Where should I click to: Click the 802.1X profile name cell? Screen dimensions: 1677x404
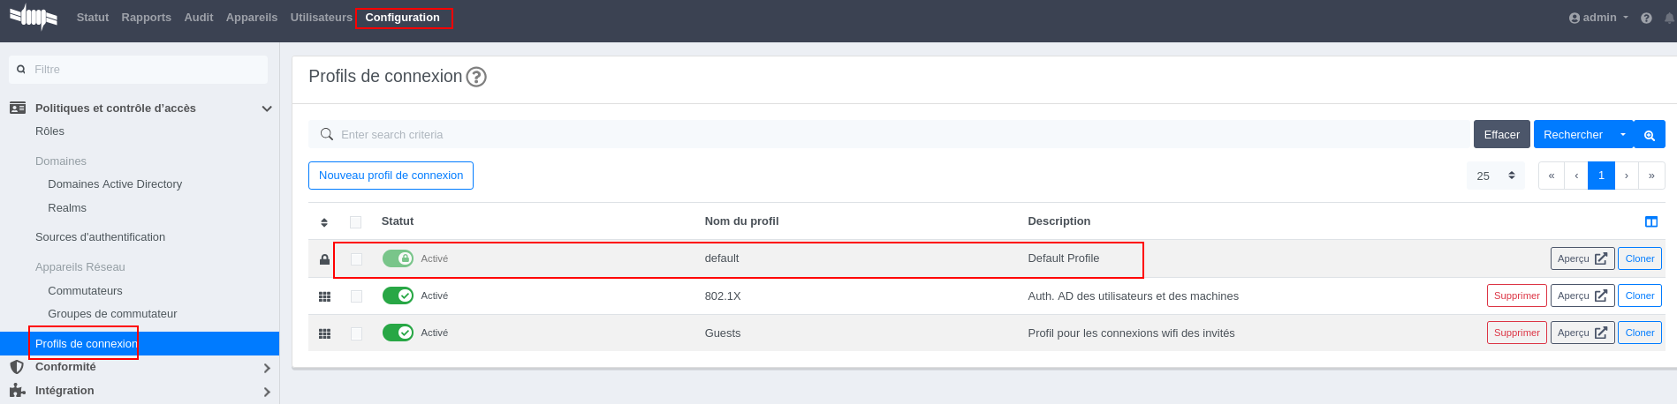(x=723, y=296)
